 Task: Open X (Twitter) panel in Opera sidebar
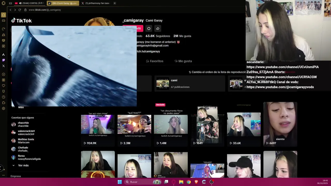pyautogui.click(x=3, y=66)
